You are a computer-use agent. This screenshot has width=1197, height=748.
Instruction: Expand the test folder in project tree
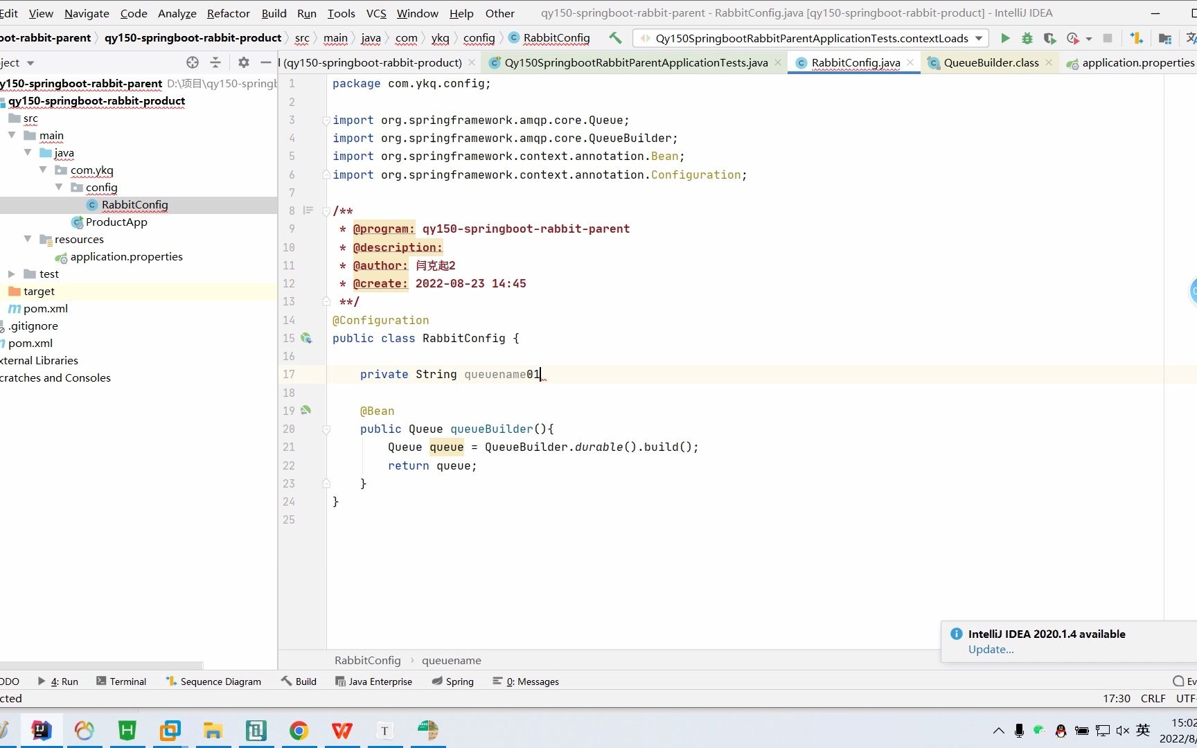click(12, 274)
